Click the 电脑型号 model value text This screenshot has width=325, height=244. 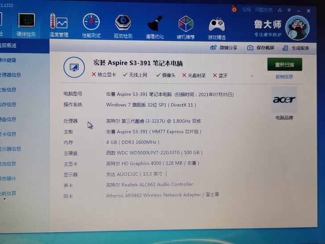click(170, 94)
